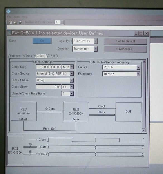Click the settings panel vertical scrollbar track

click(144, 96)
